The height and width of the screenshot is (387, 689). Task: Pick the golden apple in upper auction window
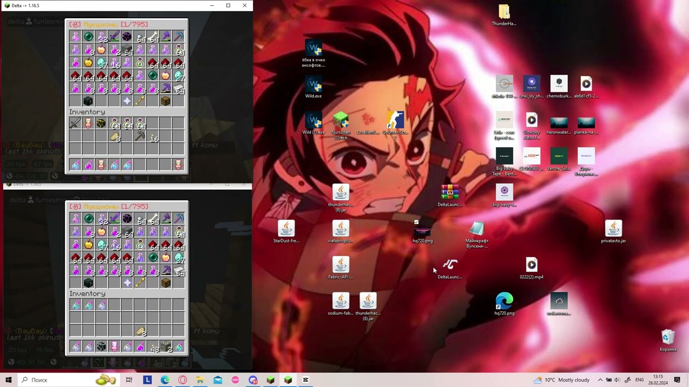pos(88,63)
